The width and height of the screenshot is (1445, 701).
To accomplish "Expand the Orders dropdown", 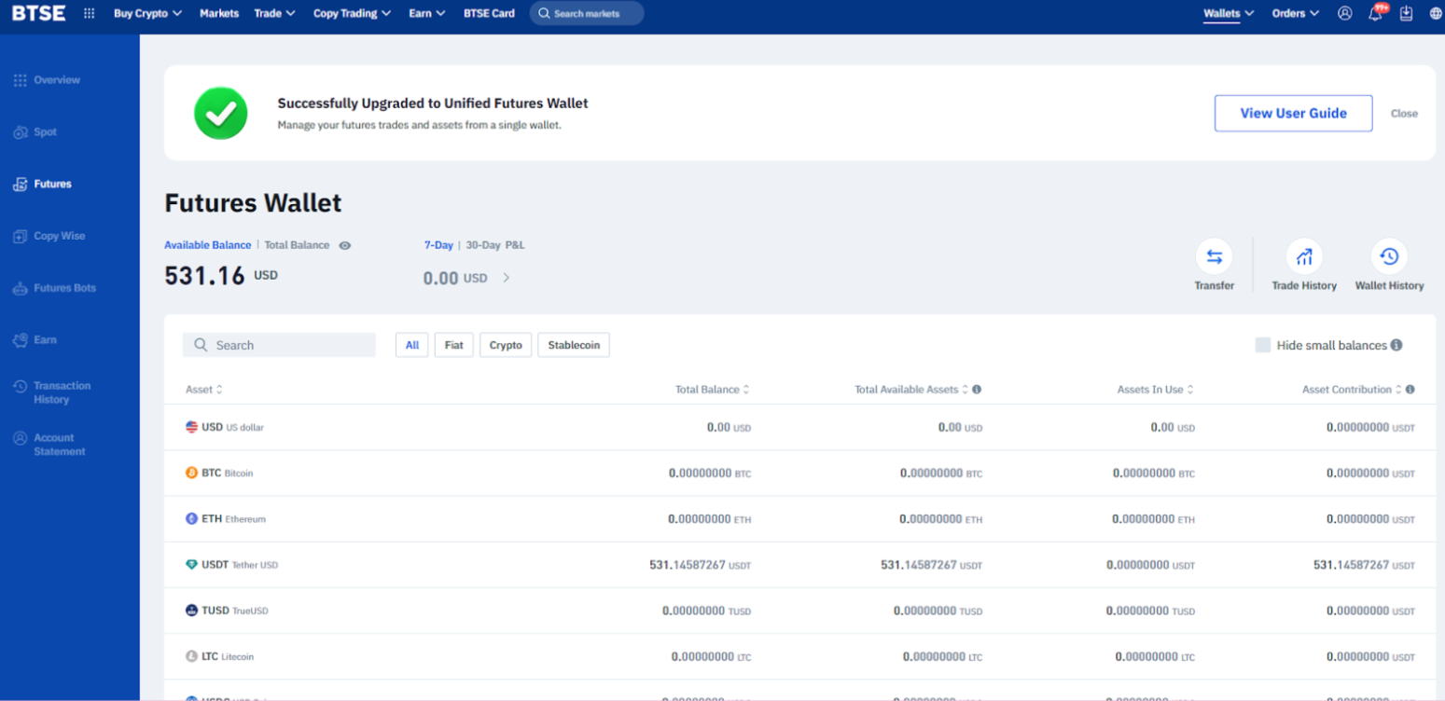I will pyautogui.click(x=1295, y=14).
